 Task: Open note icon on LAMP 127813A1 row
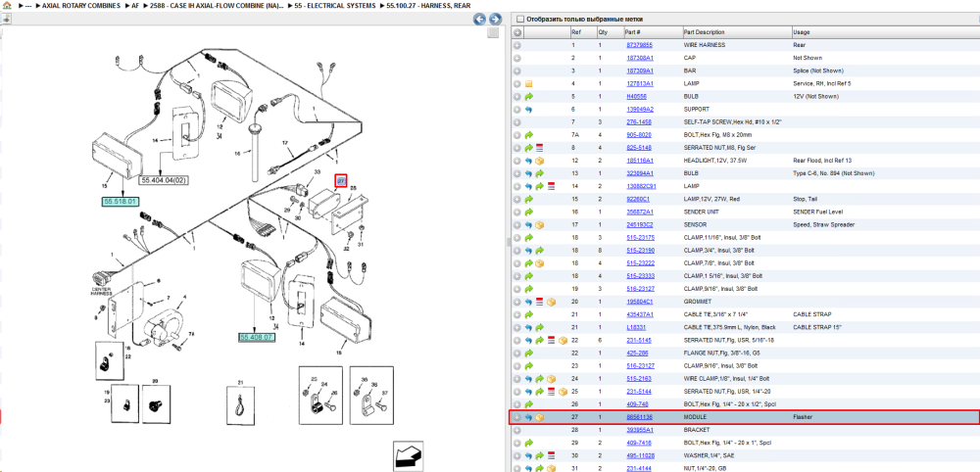pos(529,83)
